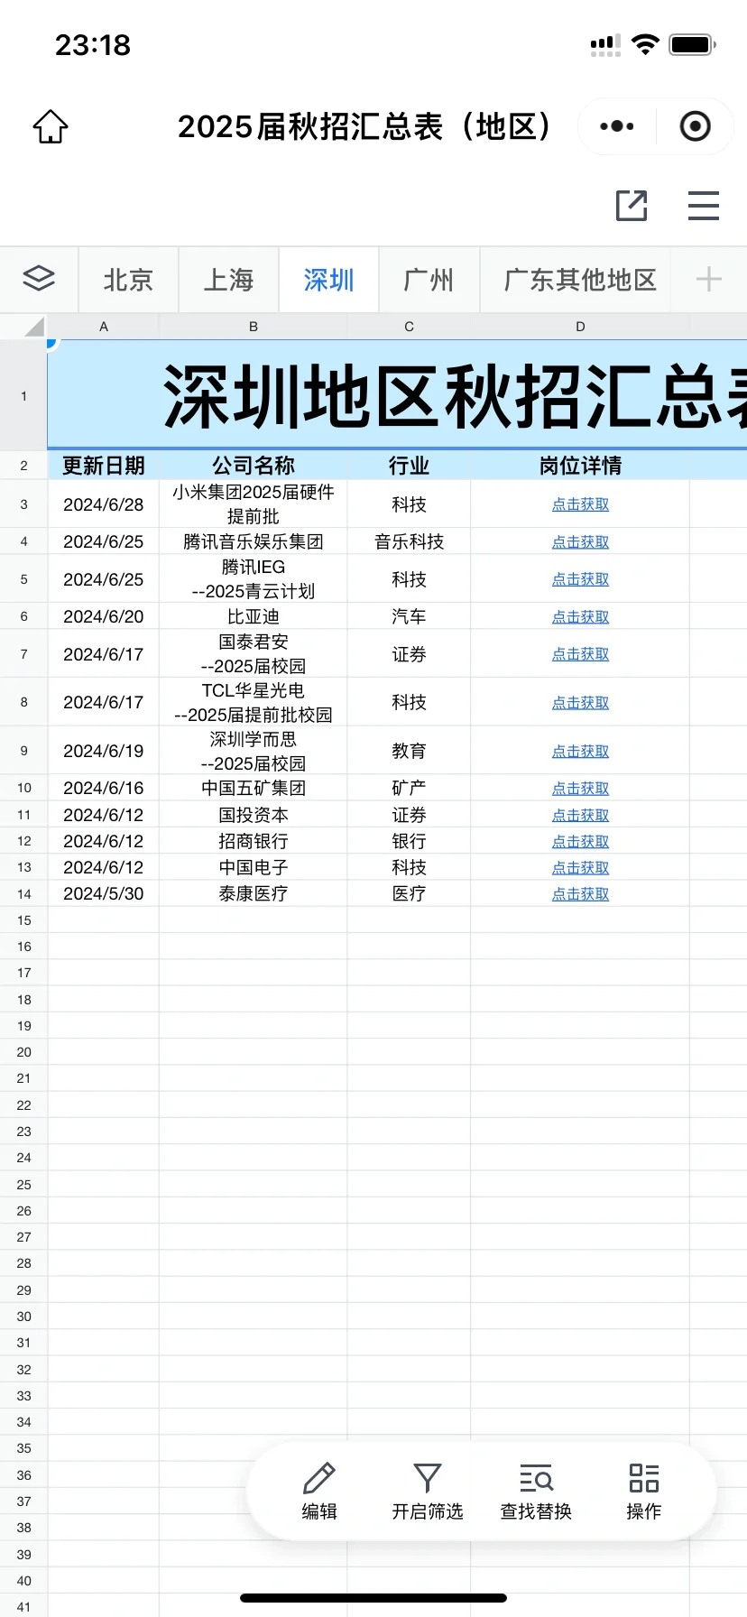Image resolution: width=747 pixels, height=1617 pixels.
Task: Select row 15 header
Action: (x=23, y=920)
